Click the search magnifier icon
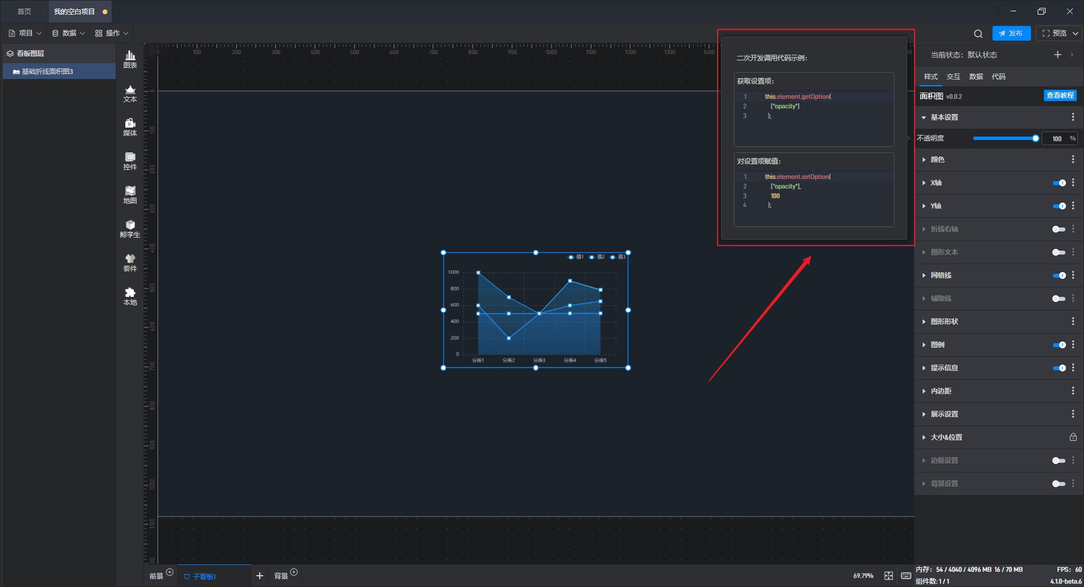 (978, 33)
